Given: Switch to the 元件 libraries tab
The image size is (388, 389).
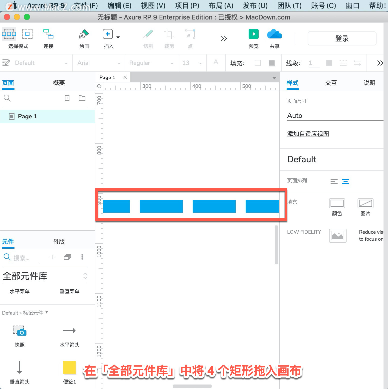Looking at the screenshot, I should [x=8, y=242].
